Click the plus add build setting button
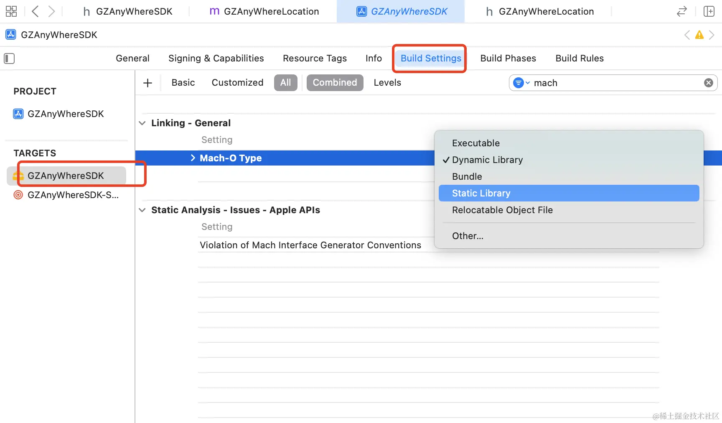The image size is (722, 423). click(147, 83)
